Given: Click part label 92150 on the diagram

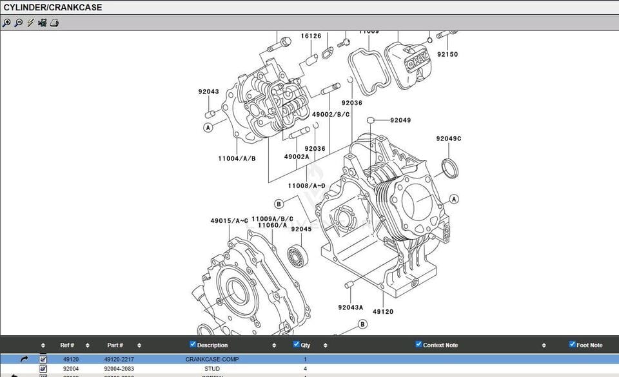Looking at the screenshot, I should 447,54.
